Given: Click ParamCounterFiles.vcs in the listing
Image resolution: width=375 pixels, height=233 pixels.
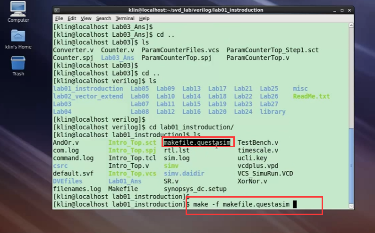Looking at the screenshot, I should point(180,50).
